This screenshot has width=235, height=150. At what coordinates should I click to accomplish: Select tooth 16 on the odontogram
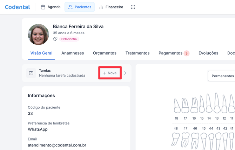194,106
